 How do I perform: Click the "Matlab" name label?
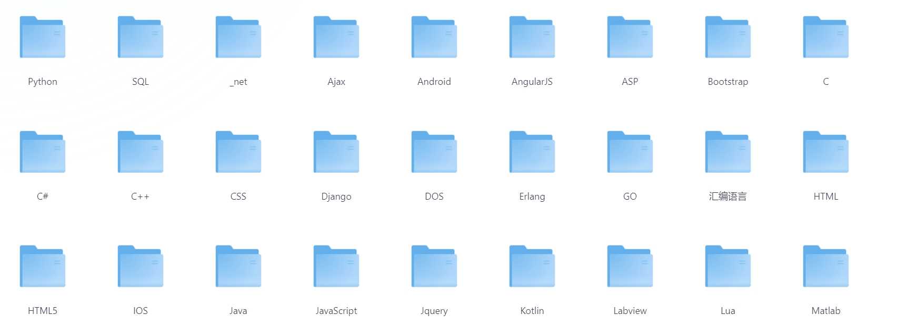click(826, 311)
